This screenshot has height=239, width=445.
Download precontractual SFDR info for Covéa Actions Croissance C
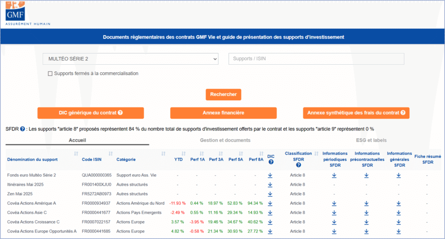(367, 222)
